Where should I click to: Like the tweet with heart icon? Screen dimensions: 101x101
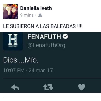[x=82, y=87]
